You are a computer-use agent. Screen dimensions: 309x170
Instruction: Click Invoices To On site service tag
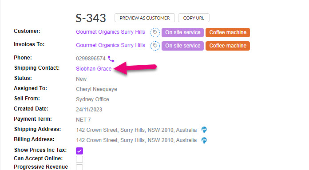coord(182,46)
